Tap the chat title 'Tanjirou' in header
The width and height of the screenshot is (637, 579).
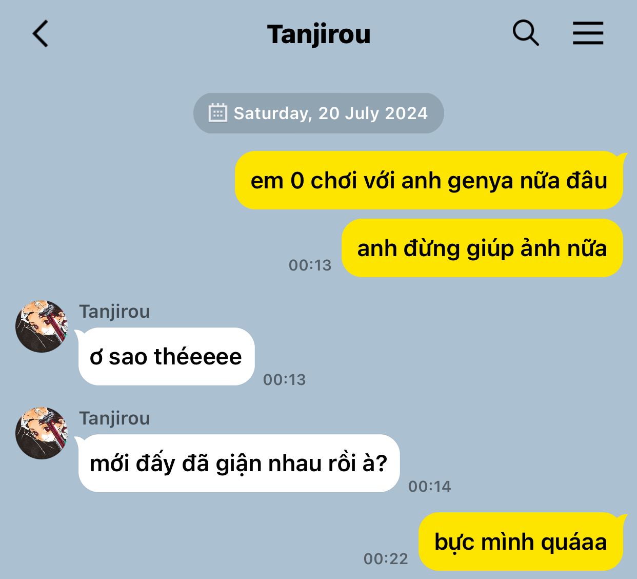pyautogui.click(x=318, y=34)
